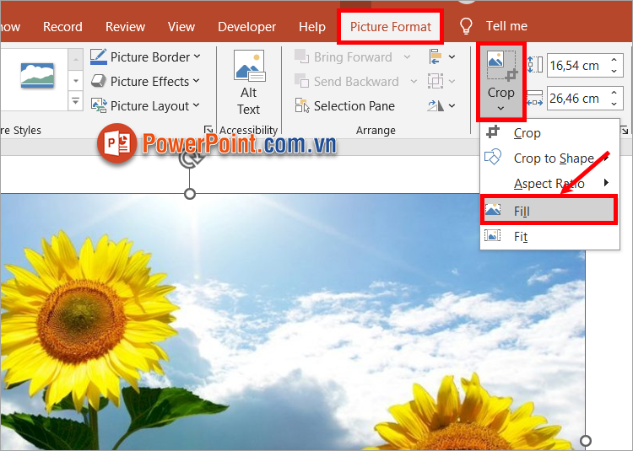Click the top-center sizing handle of picture

click(190, 194)
